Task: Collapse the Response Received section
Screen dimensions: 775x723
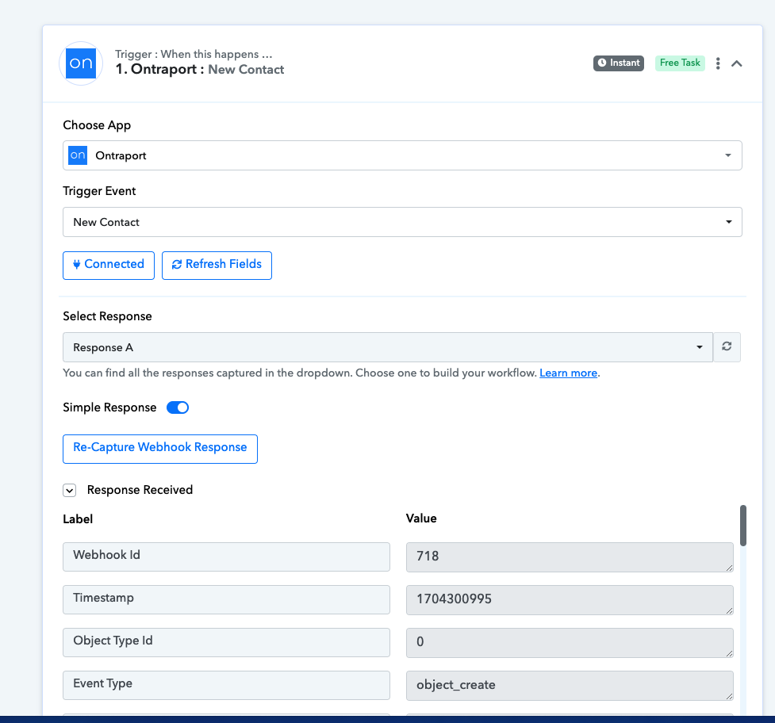Action: tap(70, 491)
